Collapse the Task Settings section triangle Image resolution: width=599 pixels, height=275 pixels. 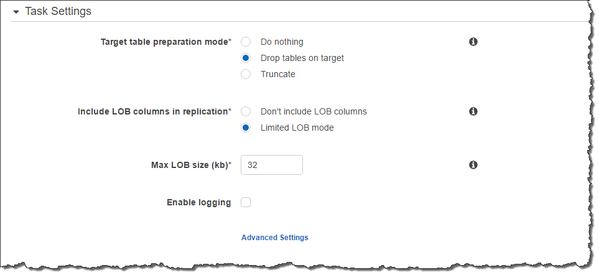tap(16, 12)
